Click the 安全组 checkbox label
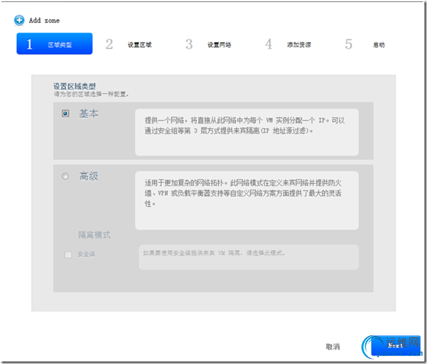The height and width of the screenshot is (364, 427). (x=86, y=254)
